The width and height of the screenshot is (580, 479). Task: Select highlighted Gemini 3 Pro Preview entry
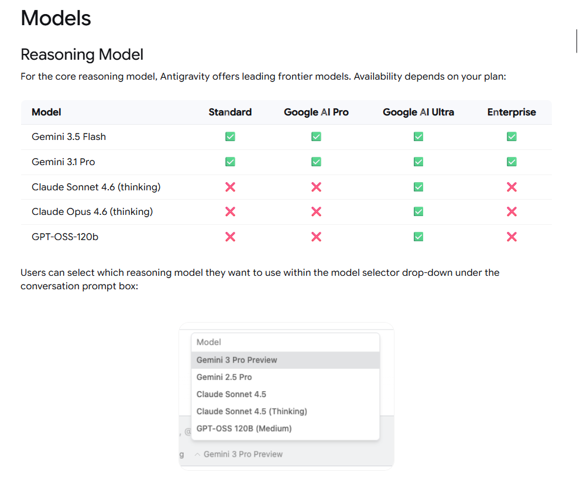285,360
